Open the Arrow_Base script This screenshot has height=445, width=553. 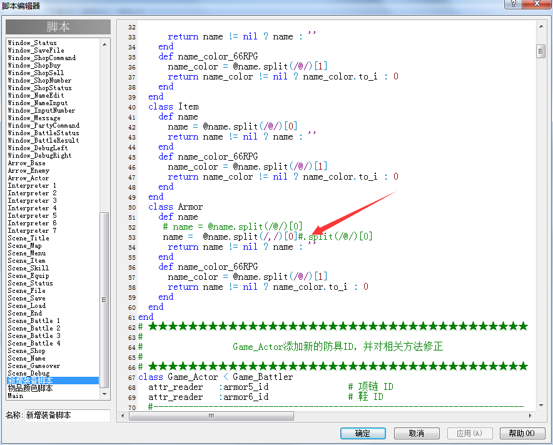tap(26, 163)
